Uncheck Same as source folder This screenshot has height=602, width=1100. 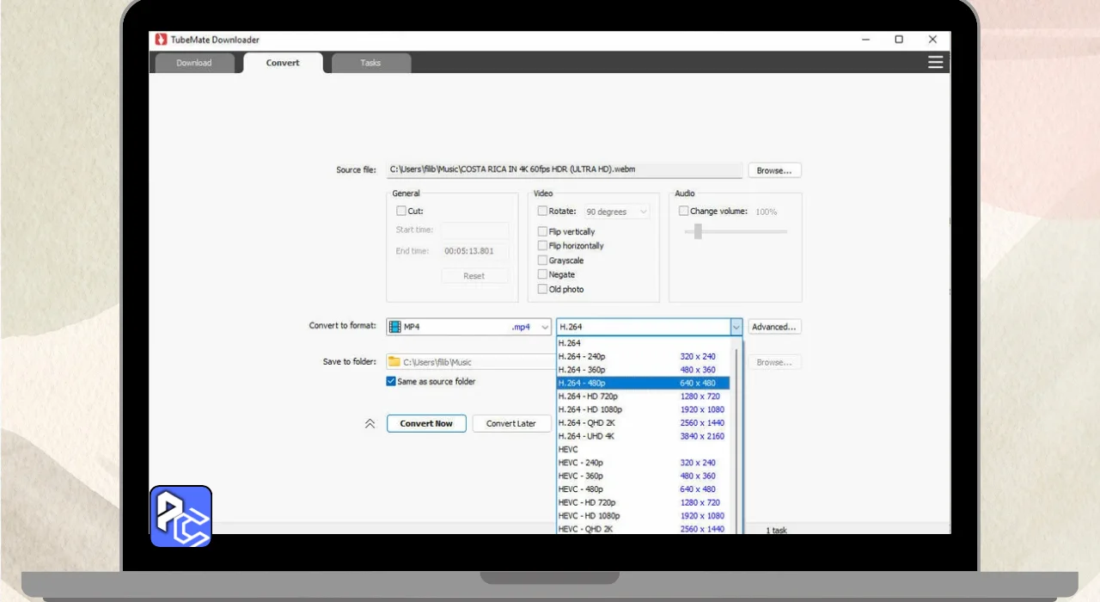[392, 381]
